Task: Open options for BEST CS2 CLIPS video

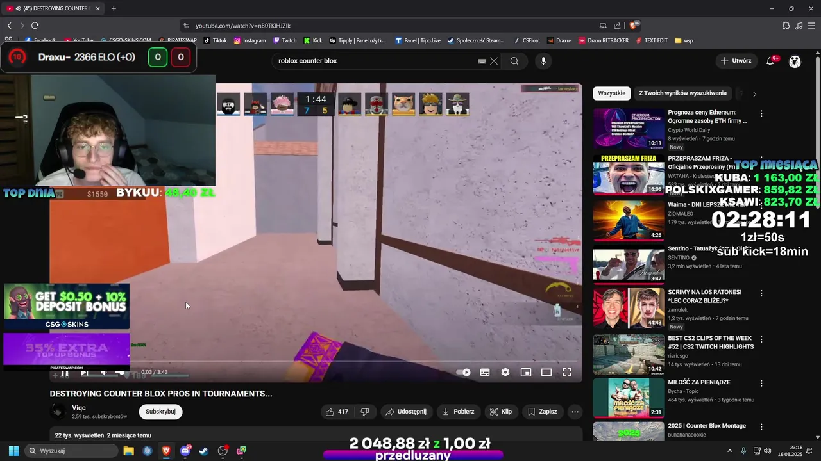Action: click(761, 339)
